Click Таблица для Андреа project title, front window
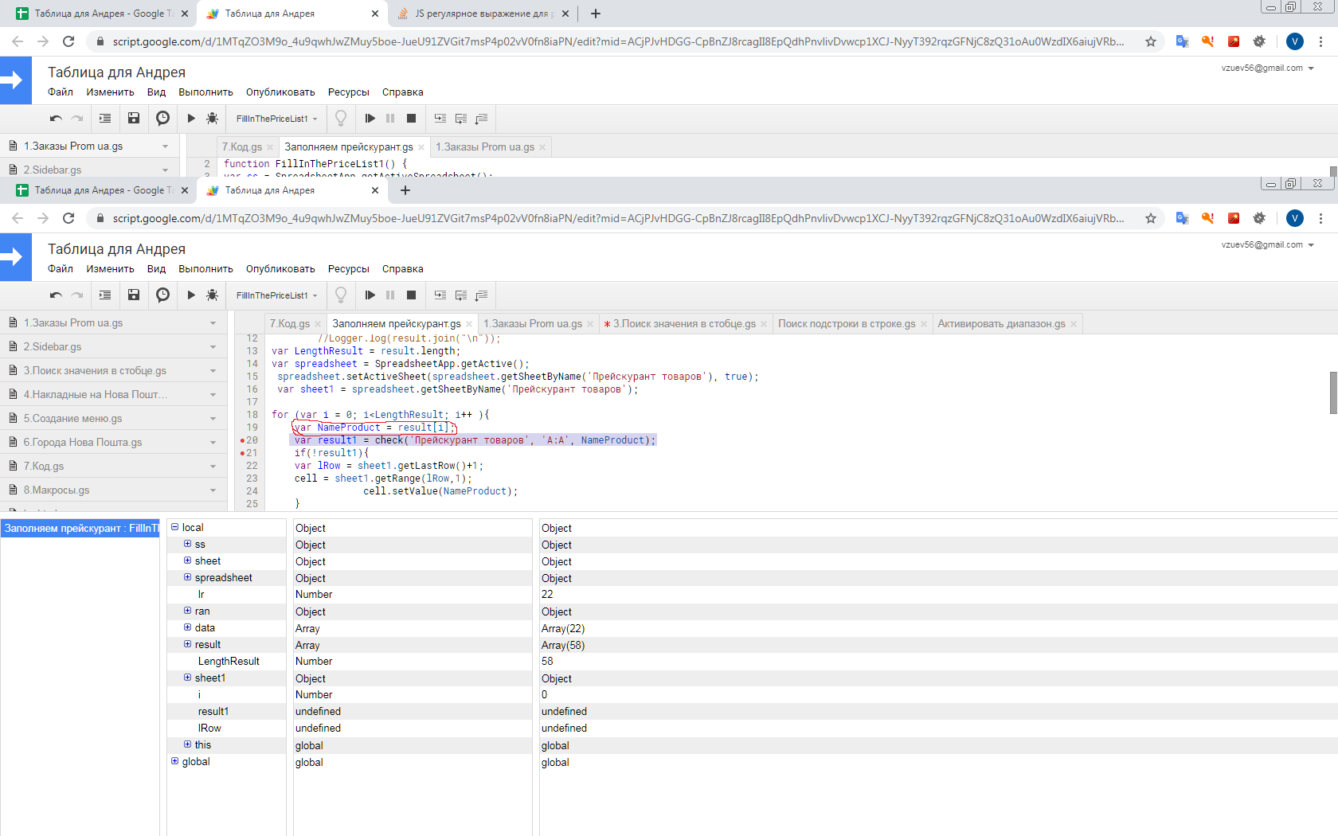 [116, 249]
